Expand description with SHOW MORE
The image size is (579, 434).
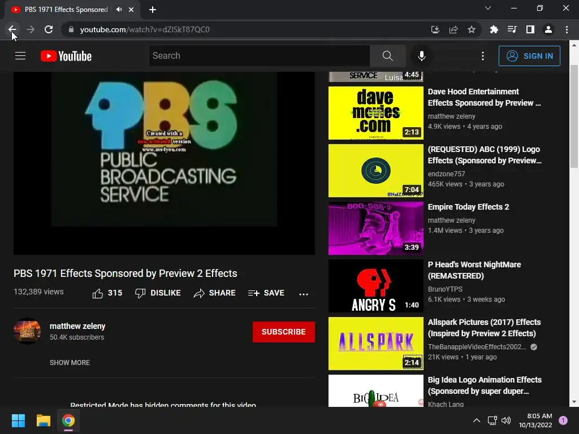70,362
